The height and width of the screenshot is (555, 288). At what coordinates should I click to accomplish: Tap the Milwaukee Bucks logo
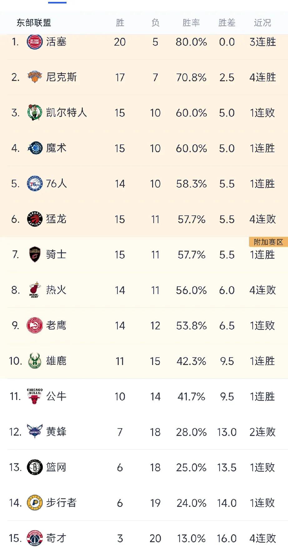(x=35, y=361)
